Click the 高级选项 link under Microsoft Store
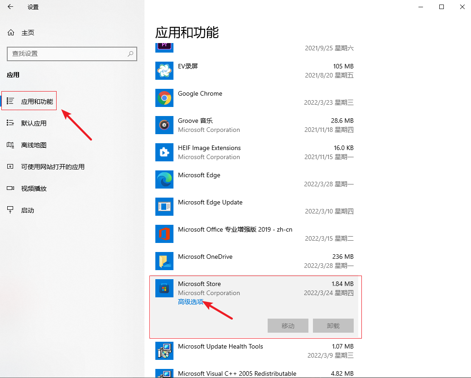The height and width of the screenshot is (378, 471). click(191, 302)
